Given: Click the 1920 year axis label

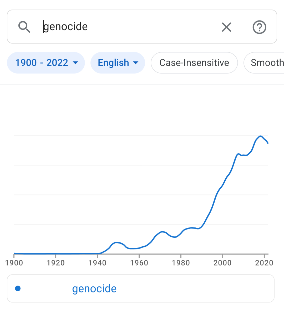Looking at the screenshot, I should [x=55, y=263].
